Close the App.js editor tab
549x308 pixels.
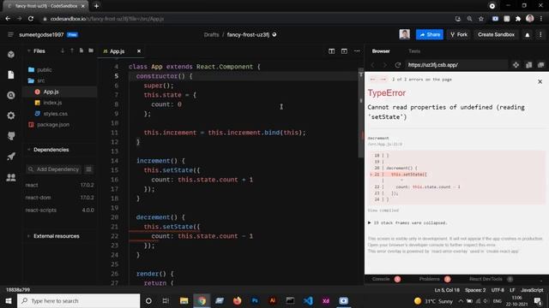139,51
